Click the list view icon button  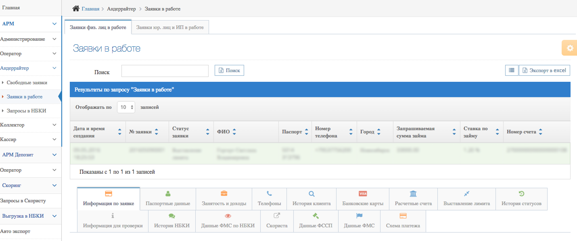(x=512, y=70)
